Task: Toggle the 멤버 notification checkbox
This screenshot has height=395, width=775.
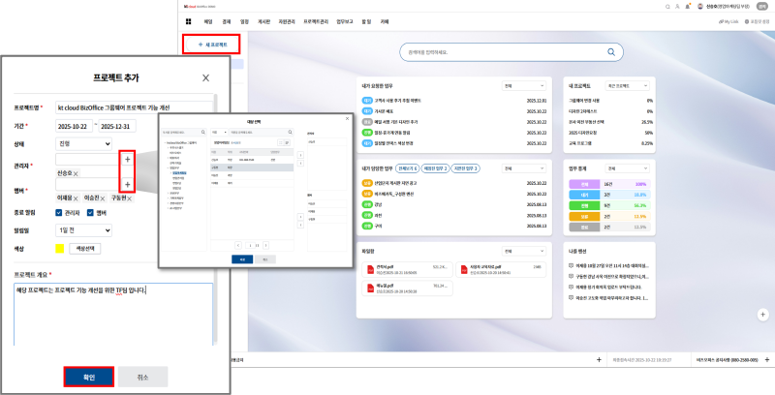Action: click(91, 213)
